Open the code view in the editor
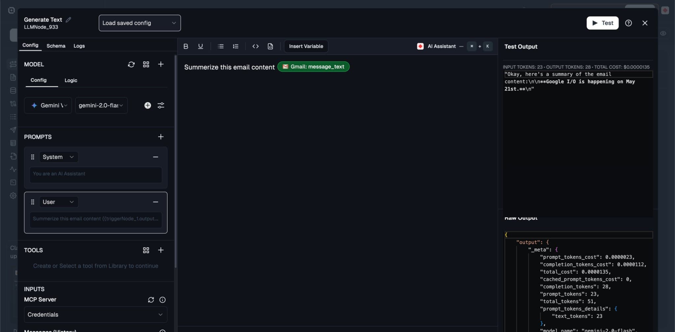This screenshot has height=332, width=675. click(256, 46)
